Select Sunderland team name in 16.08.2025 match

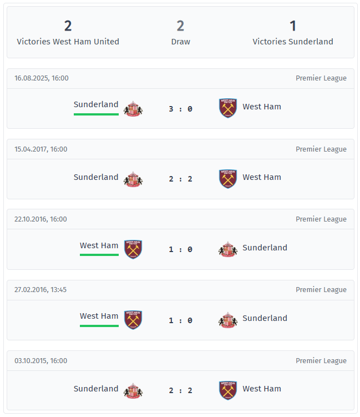tap(96, 104)
